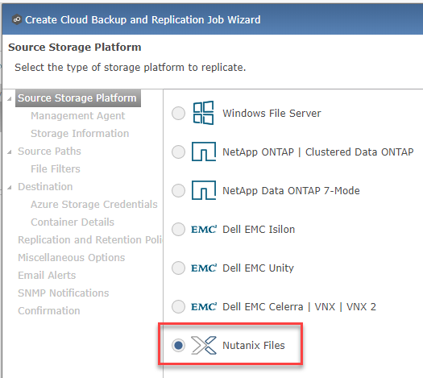Viewport: 423px width, 378px height.
Task: Open the Email Alerts wizard step
Action: (x=47, y=275)
